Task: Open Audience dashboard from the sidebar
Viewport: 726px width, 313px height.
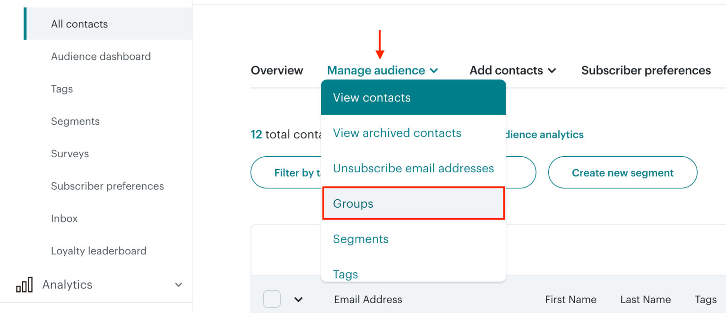Action: pos(101,56)
